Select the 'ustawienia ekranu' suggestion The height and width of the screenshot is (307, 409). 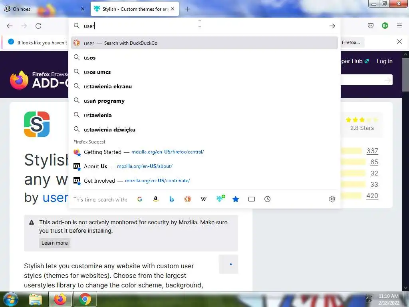(204, 86)
